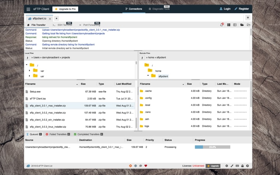280x175 pixels.
Task: Select the remote home folder in tree
Action: (158, 71)
